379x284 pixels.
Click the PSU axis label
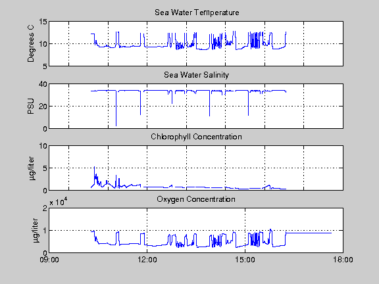[31, 106]
